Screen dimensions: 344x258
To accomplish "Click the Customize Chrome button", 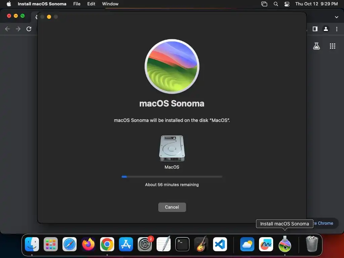I will 325,223.
